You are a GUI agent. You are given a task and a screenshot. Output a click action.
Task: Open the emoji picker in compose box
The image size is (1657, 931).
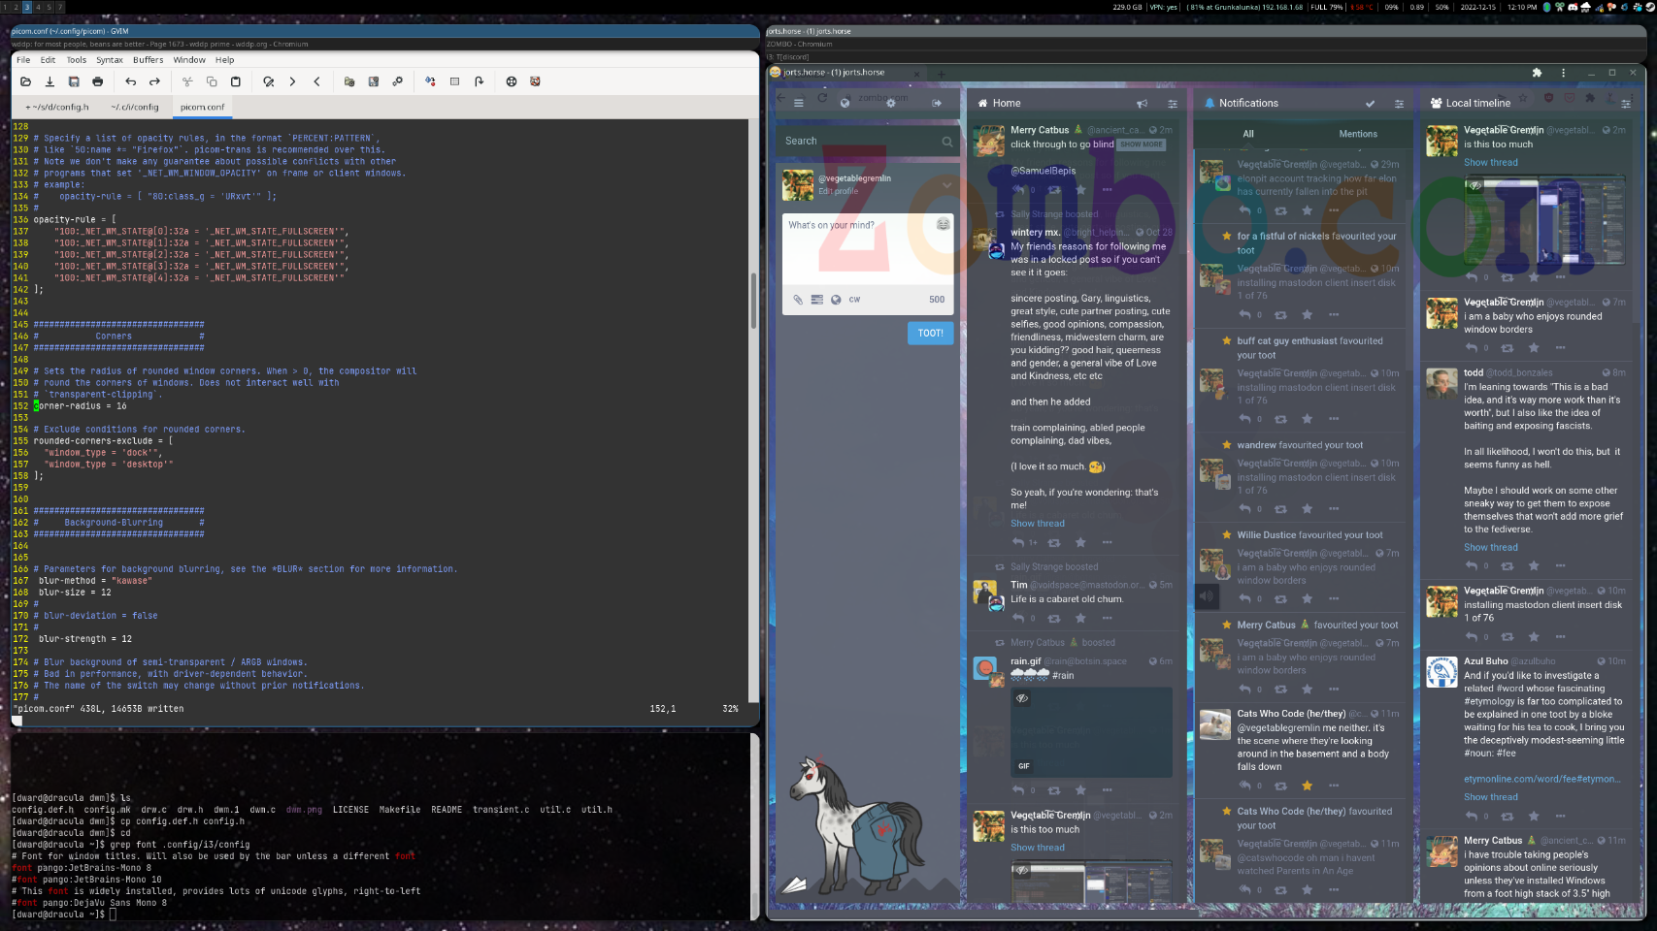point(943,225)
